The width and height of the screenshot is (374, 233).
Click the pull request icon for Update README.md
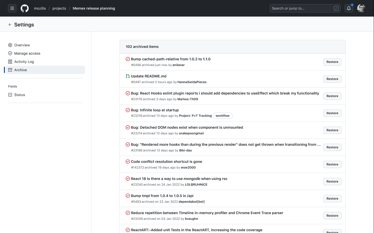[128, 76]
